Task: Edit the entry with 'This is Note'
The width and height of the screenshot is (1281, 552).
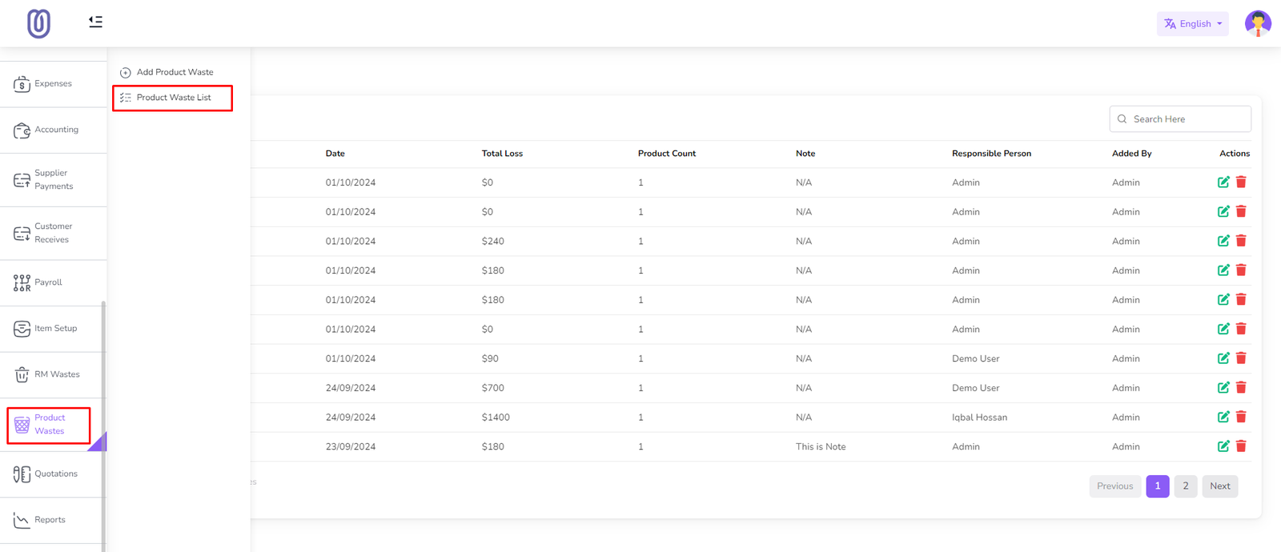Action: 1223,446
